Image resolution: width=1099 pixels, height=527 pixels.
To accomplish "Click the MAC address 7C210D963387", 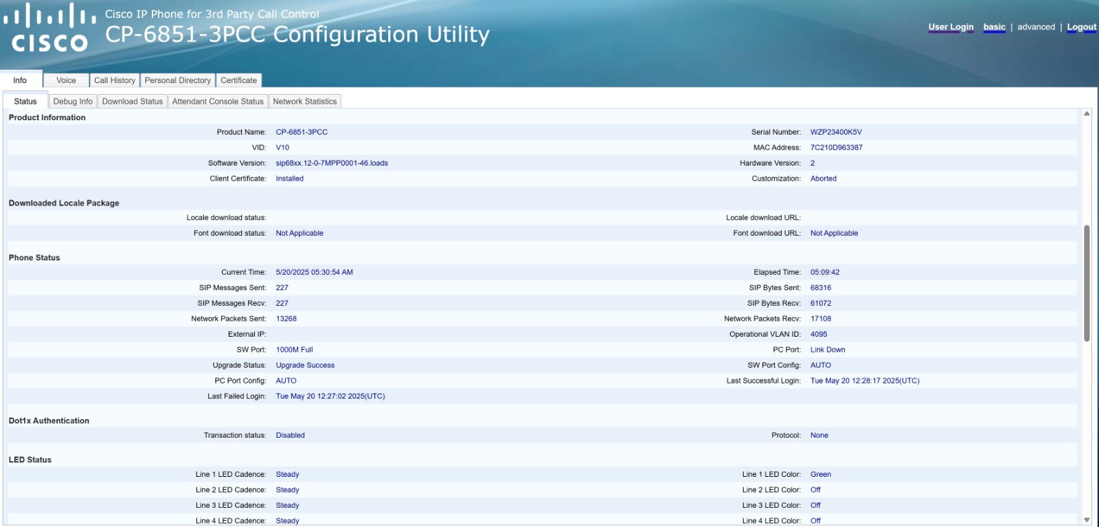I will pyautogui.click(x=836, y=148).
